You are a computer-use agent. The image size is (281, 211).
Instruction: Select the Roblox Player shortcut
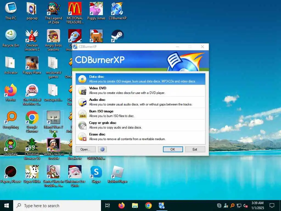117,174
